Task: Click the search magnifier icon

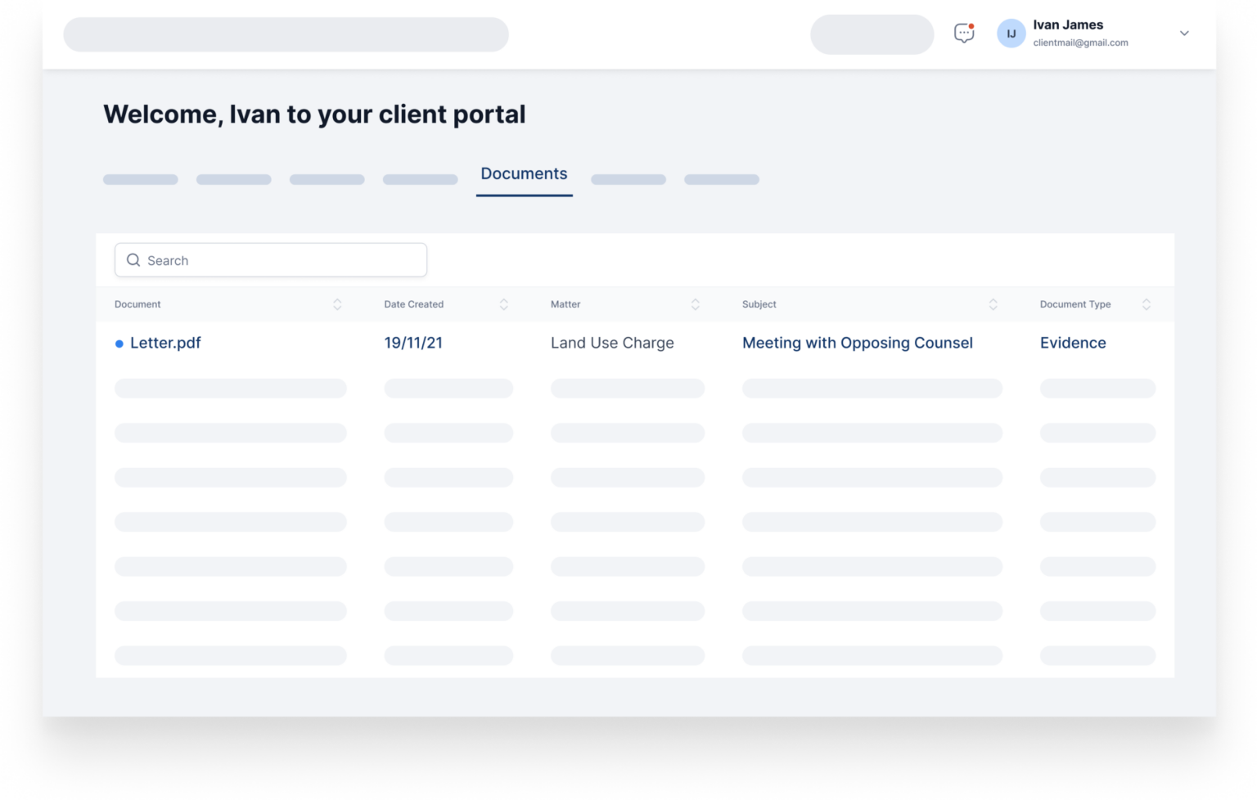Action: pos(133,260)
